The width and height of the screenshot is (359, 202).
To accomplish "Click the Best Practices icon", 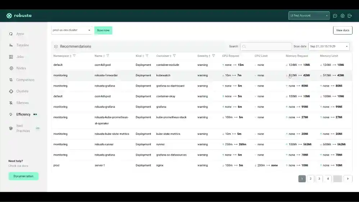I will pos(11,128).
